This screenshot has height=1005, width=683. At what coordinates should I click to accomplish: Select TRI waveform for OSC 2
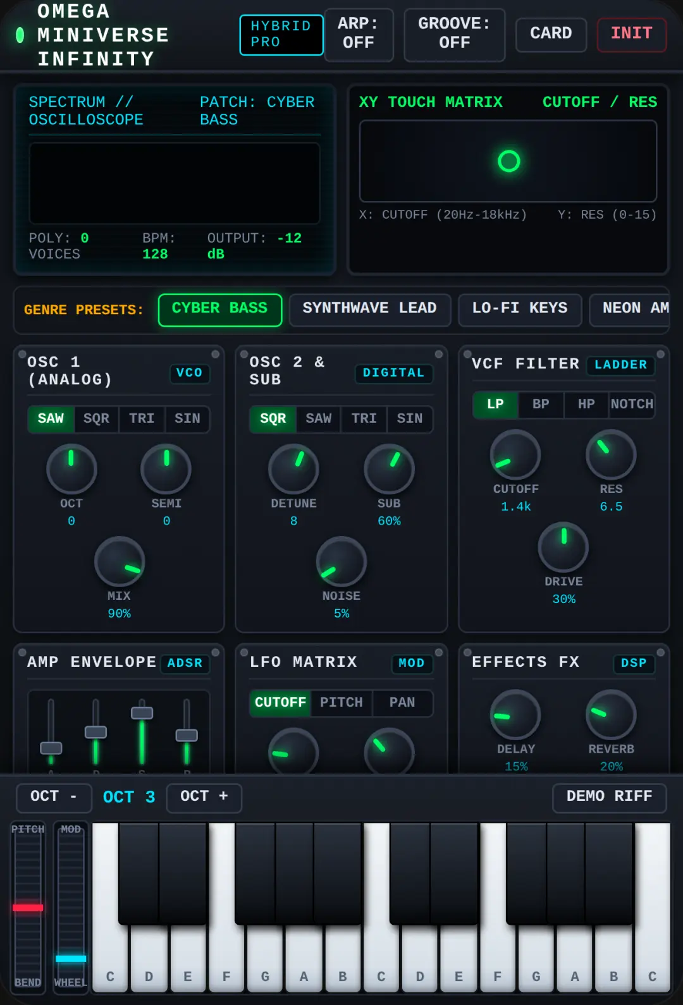click(x=364, y=418)
